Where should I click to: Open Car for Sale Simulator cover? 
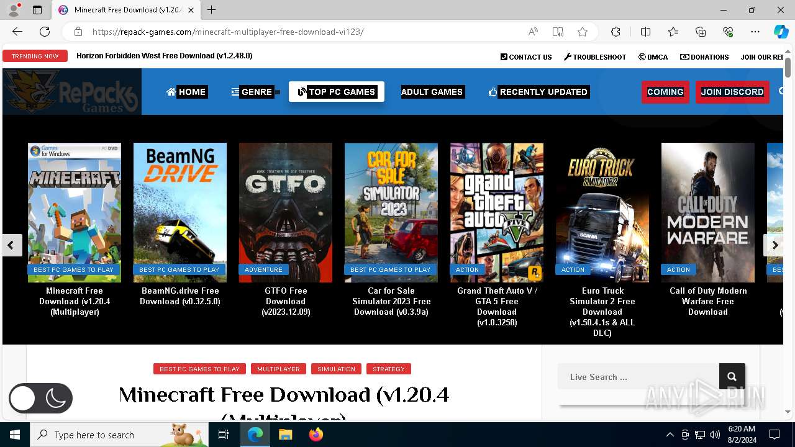coord(391,212)
